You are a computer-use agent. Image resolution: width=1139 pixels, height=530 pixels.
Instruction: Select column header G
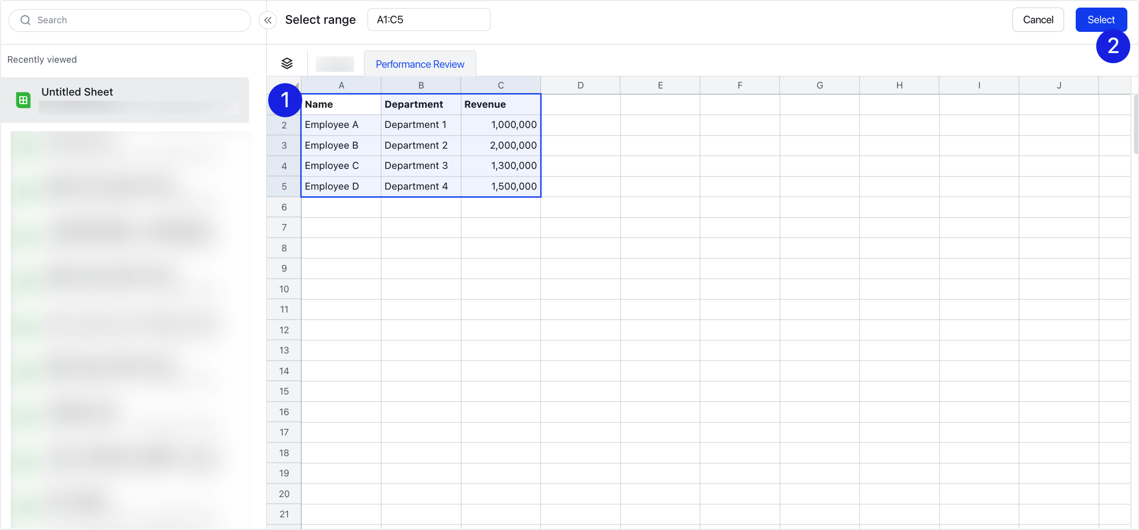click(x=819, y=84)
